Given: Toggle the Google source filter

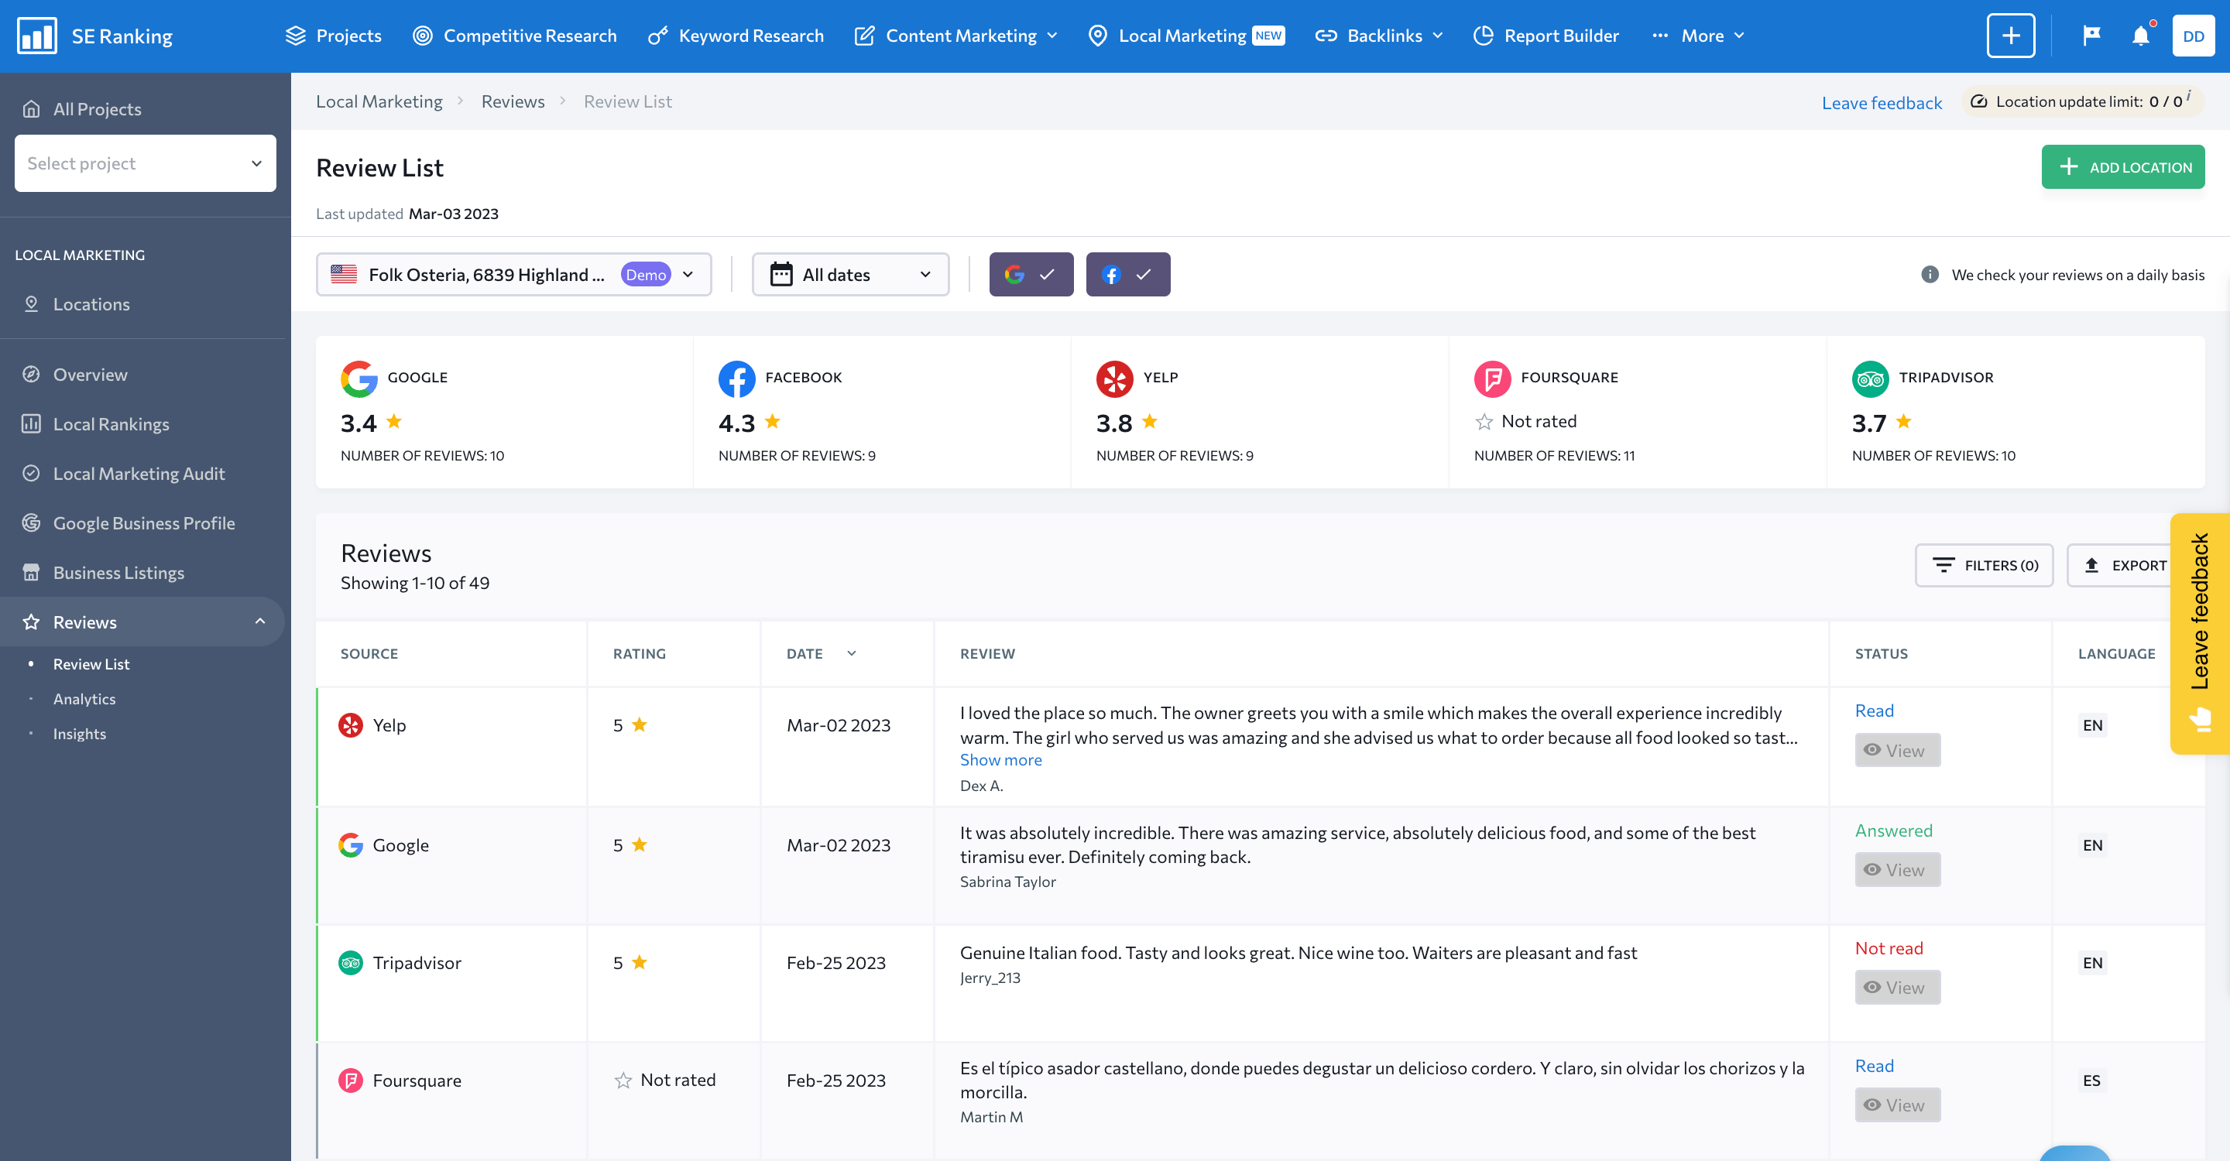Looking at the screenshot, I should tap(1031, 274).
